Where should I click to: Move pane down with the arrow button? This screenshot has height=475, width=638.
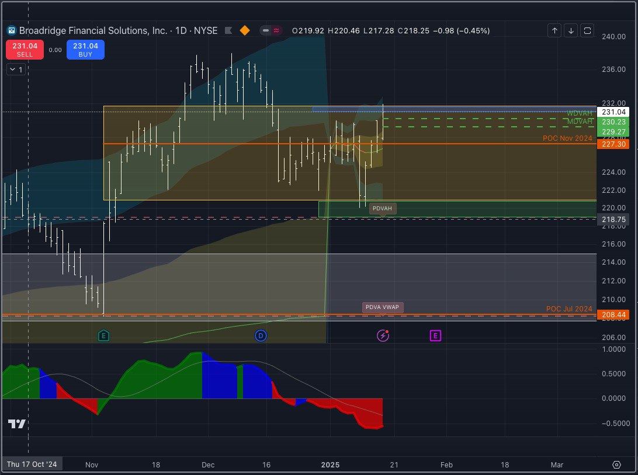571,30
